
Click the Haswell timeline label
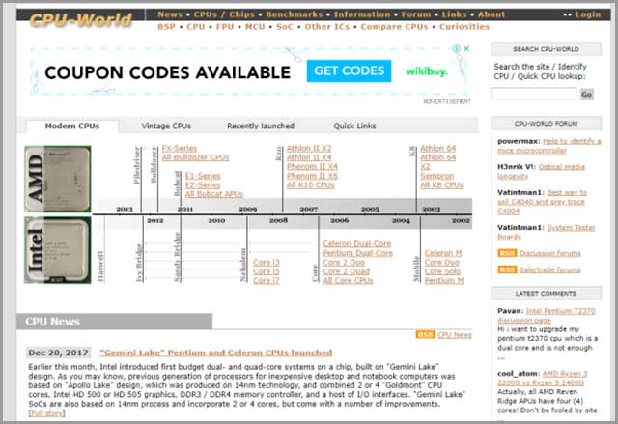100,267
